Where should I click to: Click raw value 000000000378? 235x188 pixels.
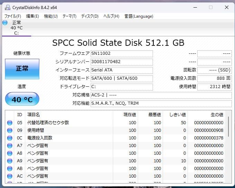pyautogui.click(x=209, y=138)
